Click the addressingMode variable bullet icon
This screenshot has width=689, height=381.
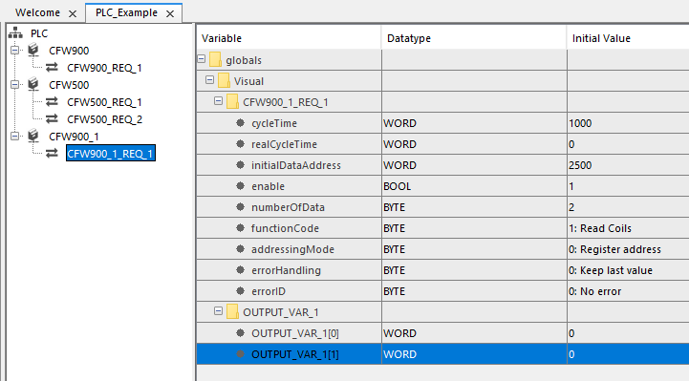(x=241, y=249)
